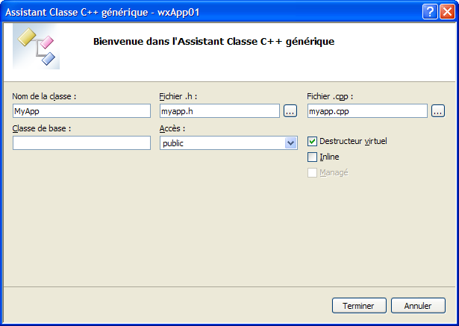Browse for the .cpp source file
The image size is (459, 326).
pos(438,111)
